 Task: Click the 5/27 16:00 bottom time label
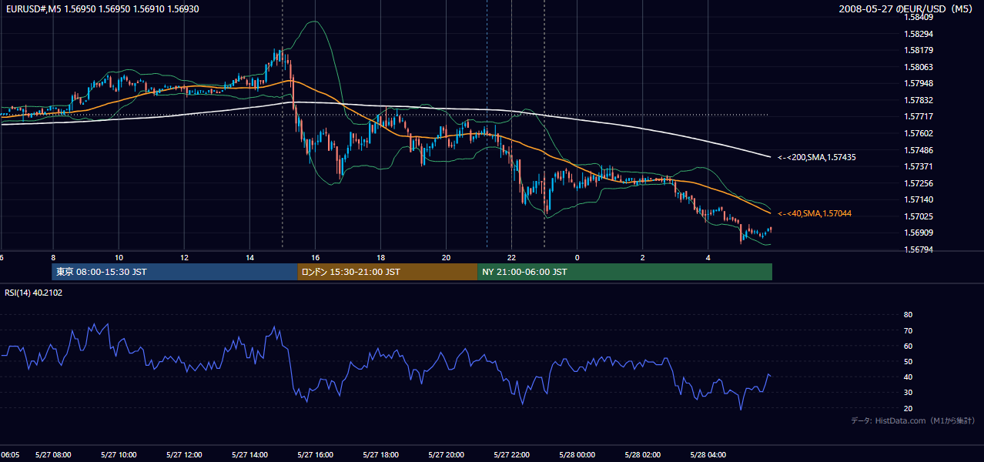coord(315,455)
